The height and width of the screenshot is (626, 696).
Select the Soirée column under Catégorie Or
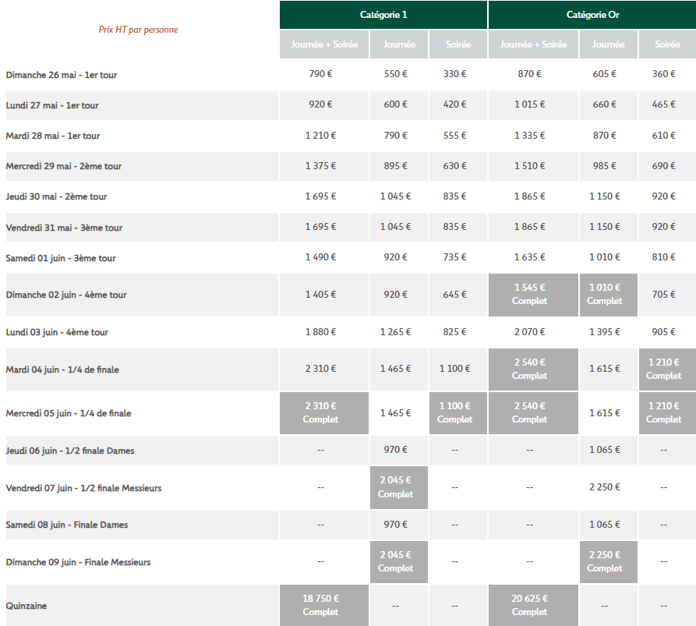pyautogui.click(x=667, y=44)
